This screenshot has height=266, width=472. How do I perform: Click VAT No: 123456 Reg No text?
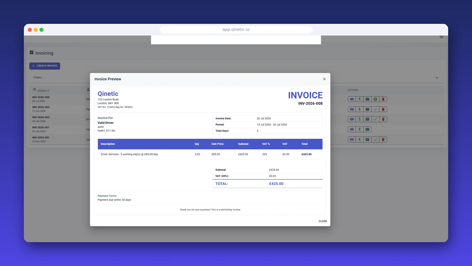pyautogui.click(x=115, y=107)
